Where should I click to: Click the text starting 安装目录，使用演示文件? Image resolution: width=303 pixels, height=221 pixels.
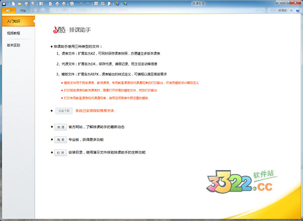point(107,152)
